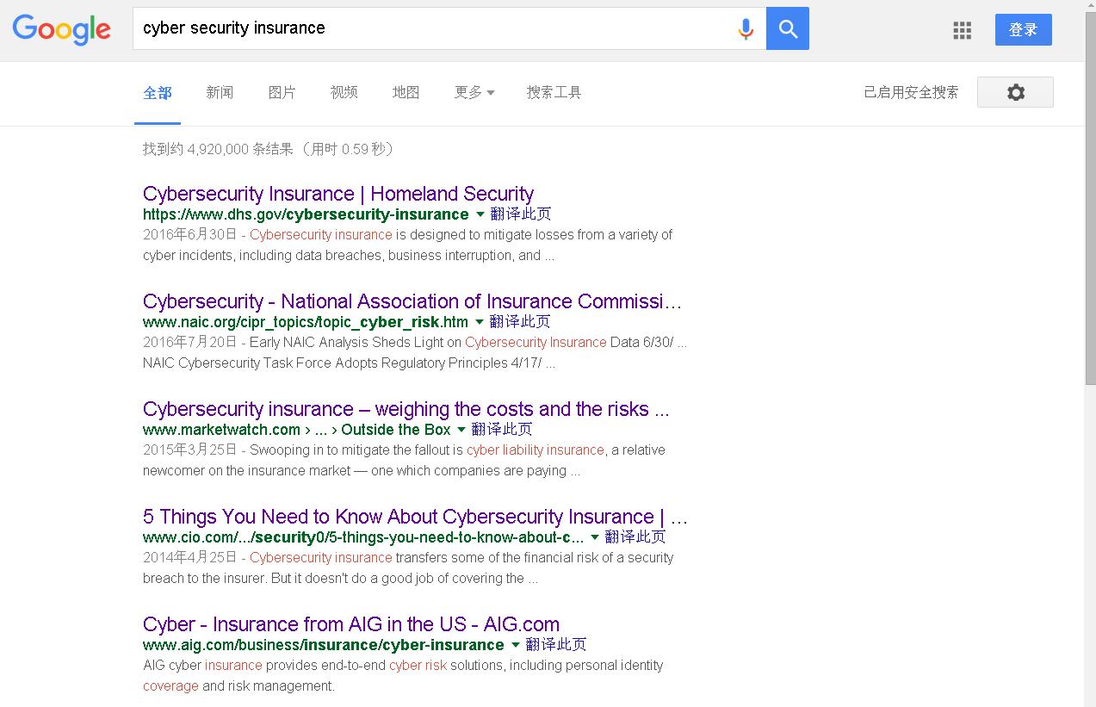The width and height of the screenshot is (1096, 707).
Task: Click the 登录 sign-in button
Action: tap(1024, 29)
